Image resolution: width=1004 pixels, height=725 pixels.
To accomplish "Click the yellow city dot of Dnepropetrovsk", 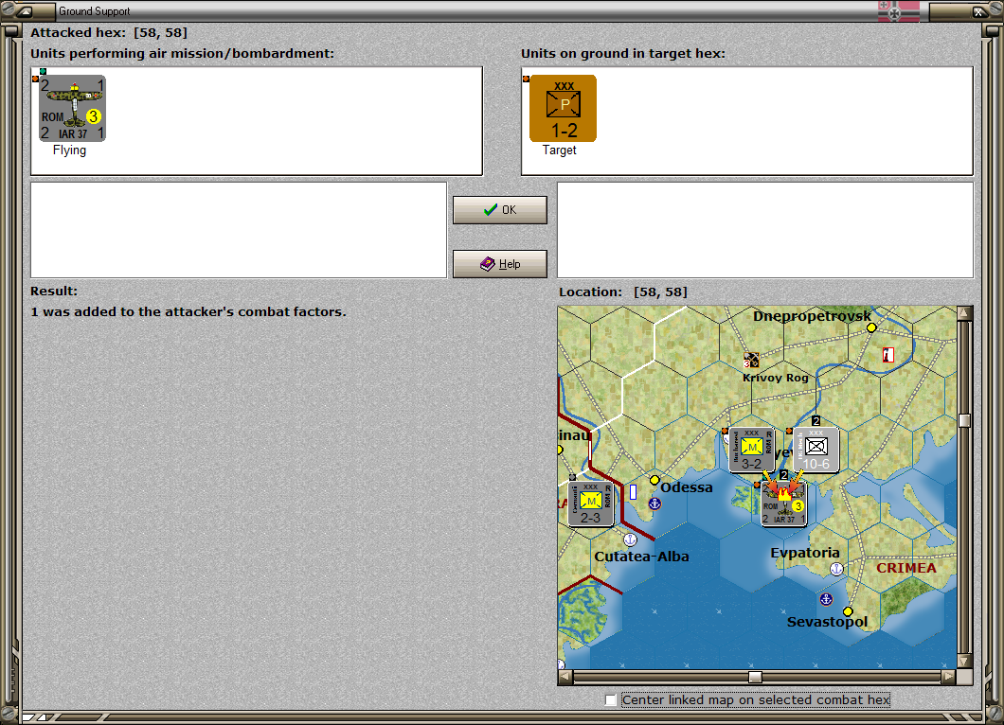I will tap(870, 327).
